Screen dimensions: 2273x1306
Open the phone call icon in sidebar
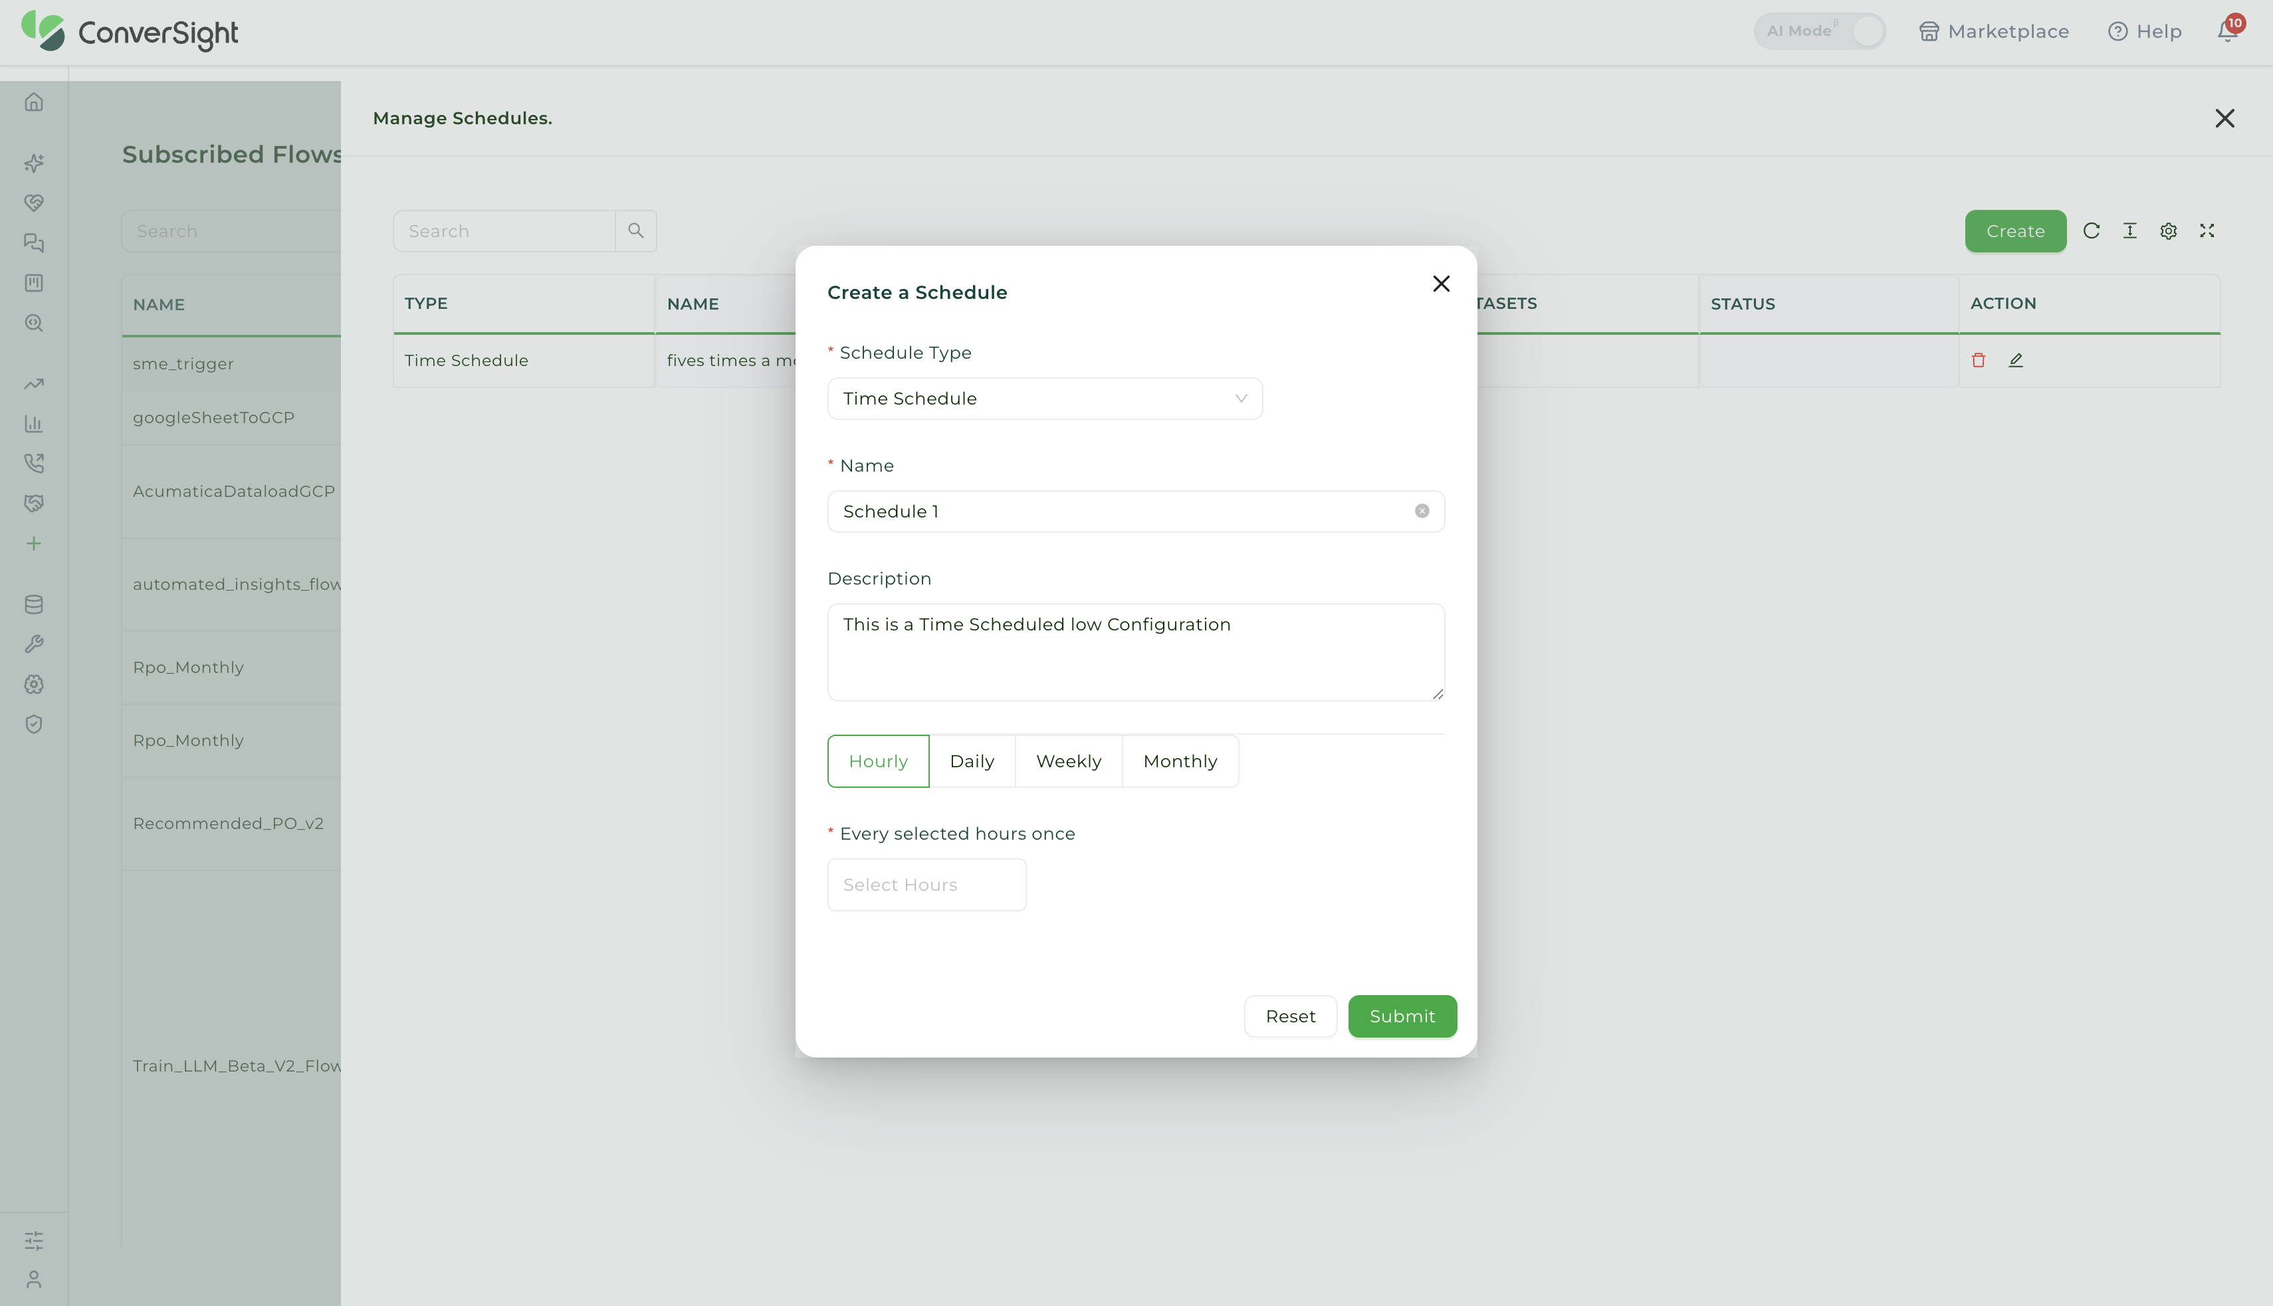point(34,464)
